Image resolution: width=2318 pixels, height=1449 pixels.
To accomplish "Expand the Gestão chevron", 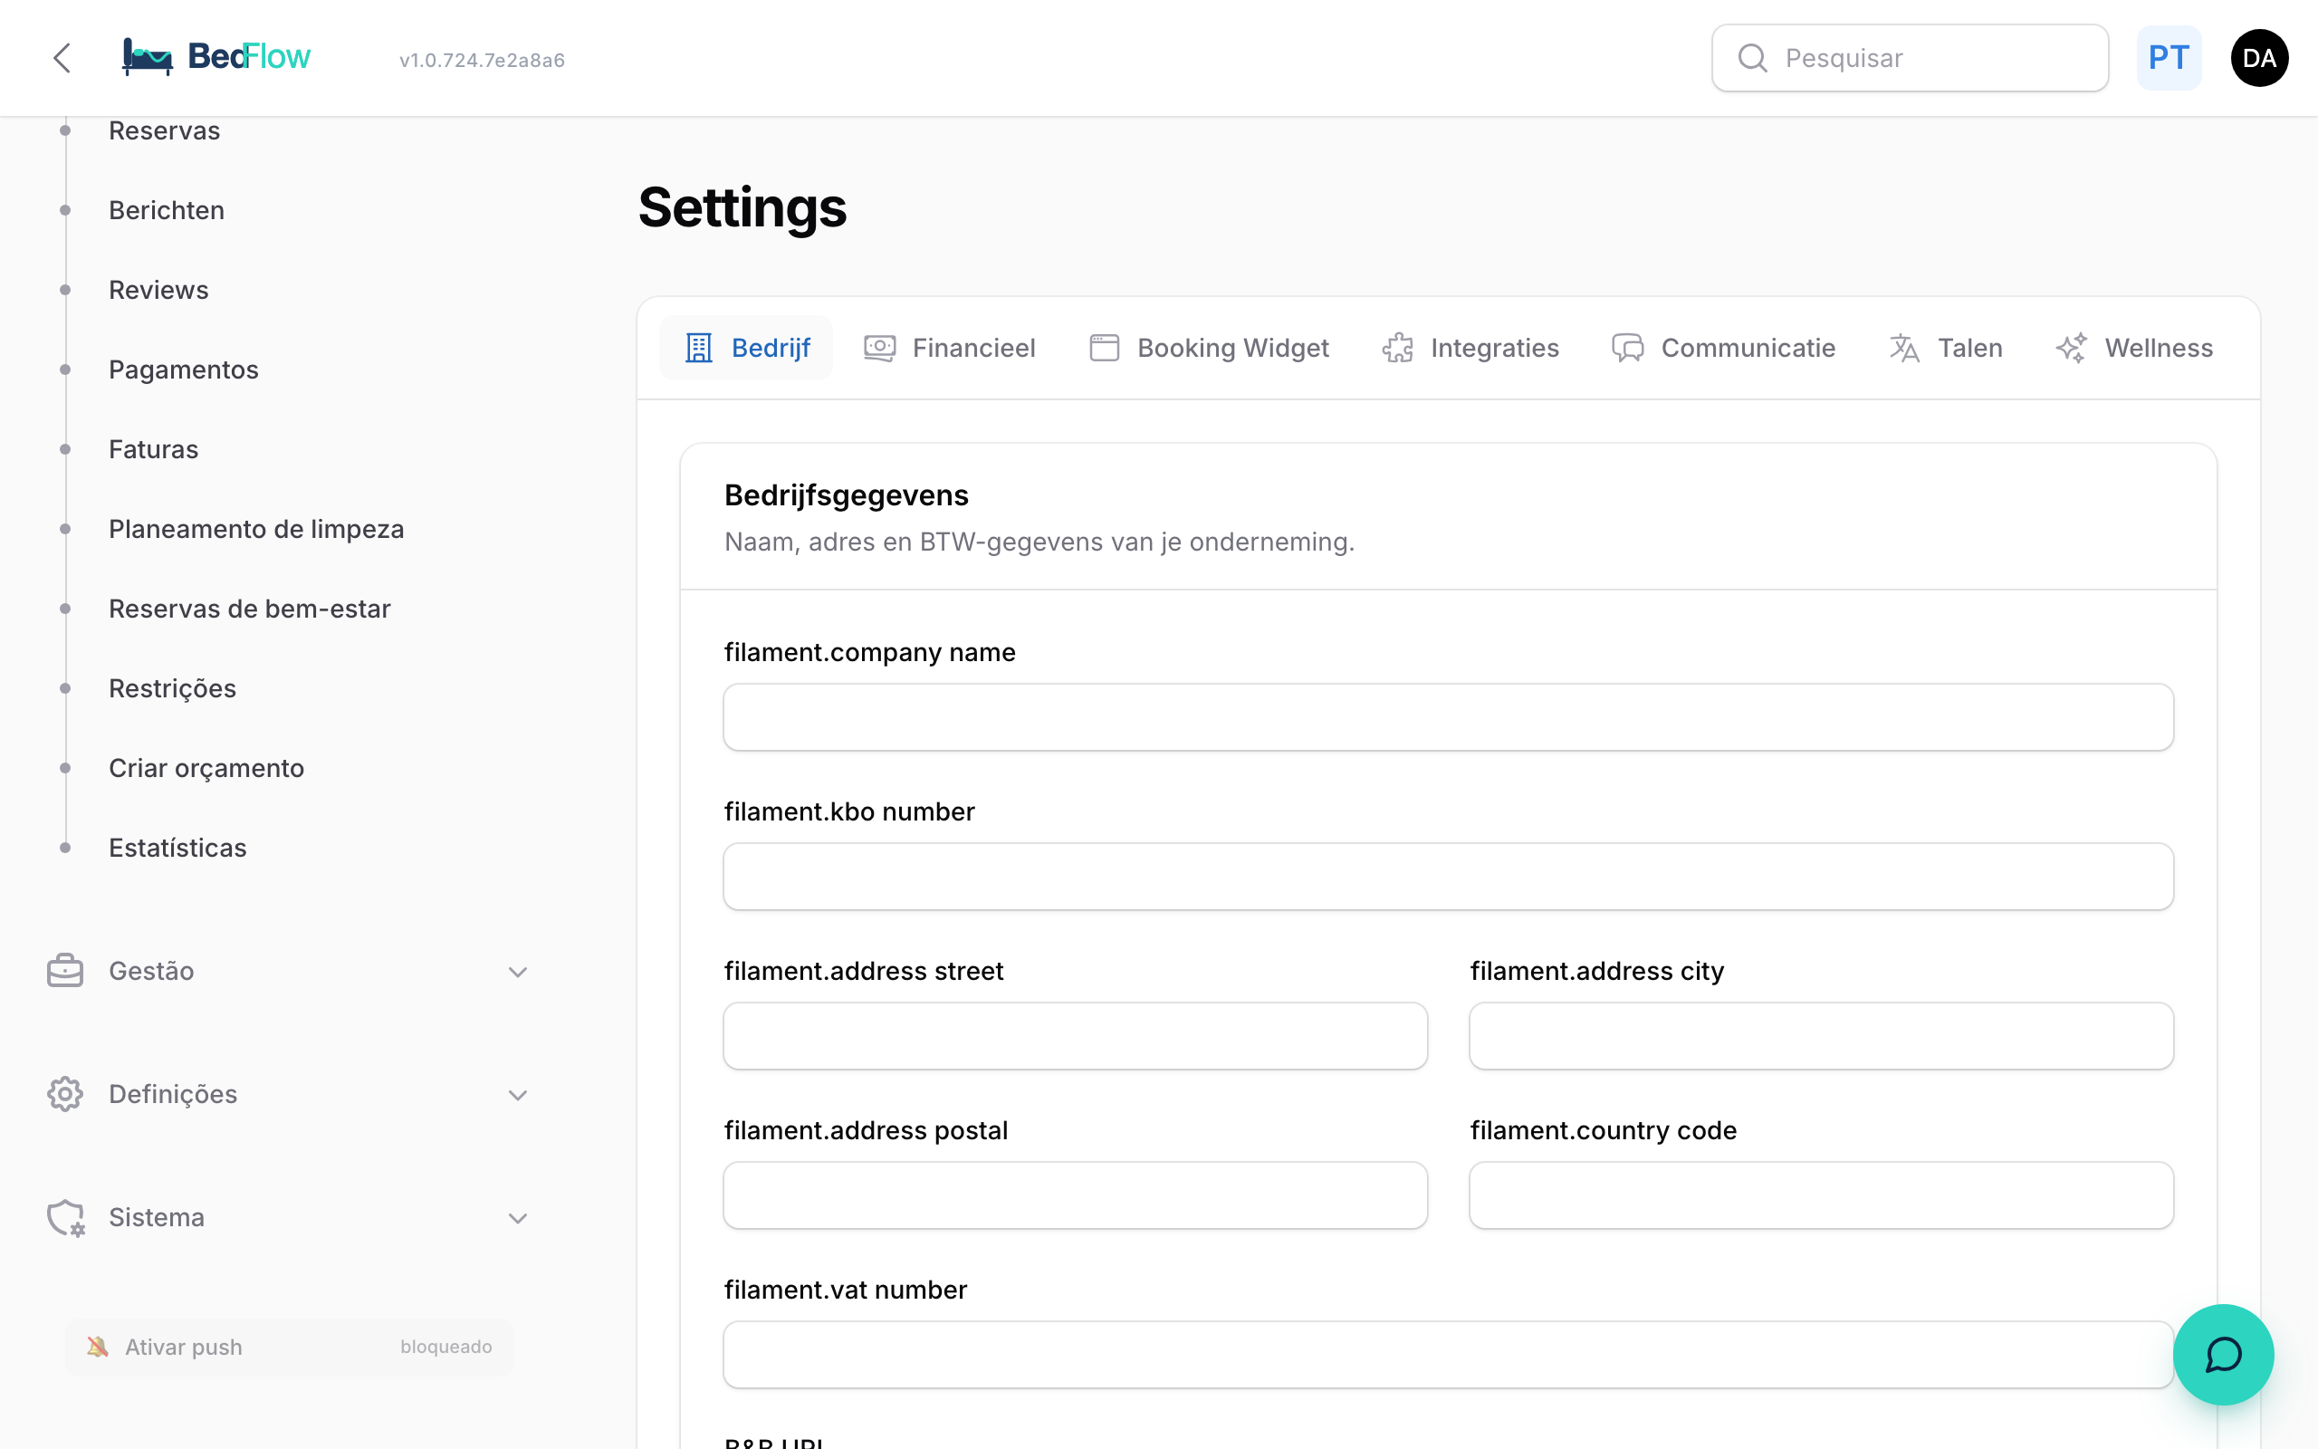I will click(x=517, y=972).
